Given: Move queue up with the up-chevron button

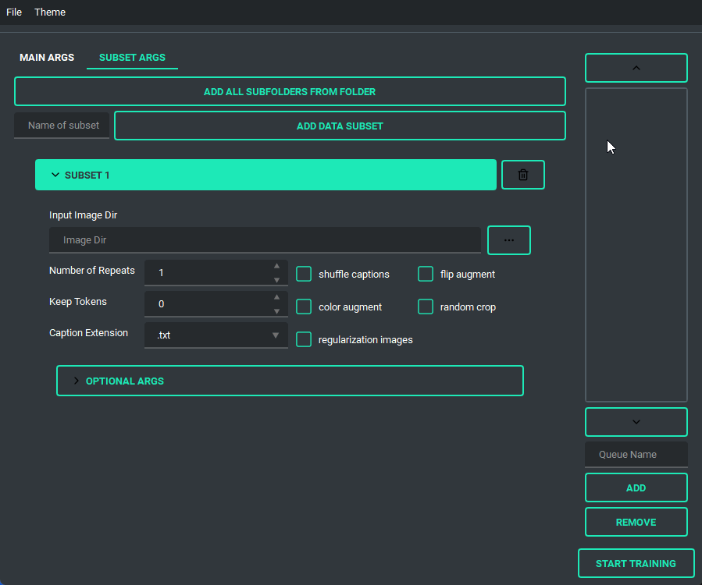Looking at the screenshot, I should tap(636, 68).
